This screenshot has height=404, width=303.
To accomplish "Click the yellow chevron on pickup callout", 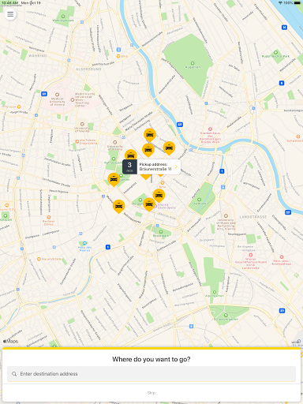I will 176,166.
